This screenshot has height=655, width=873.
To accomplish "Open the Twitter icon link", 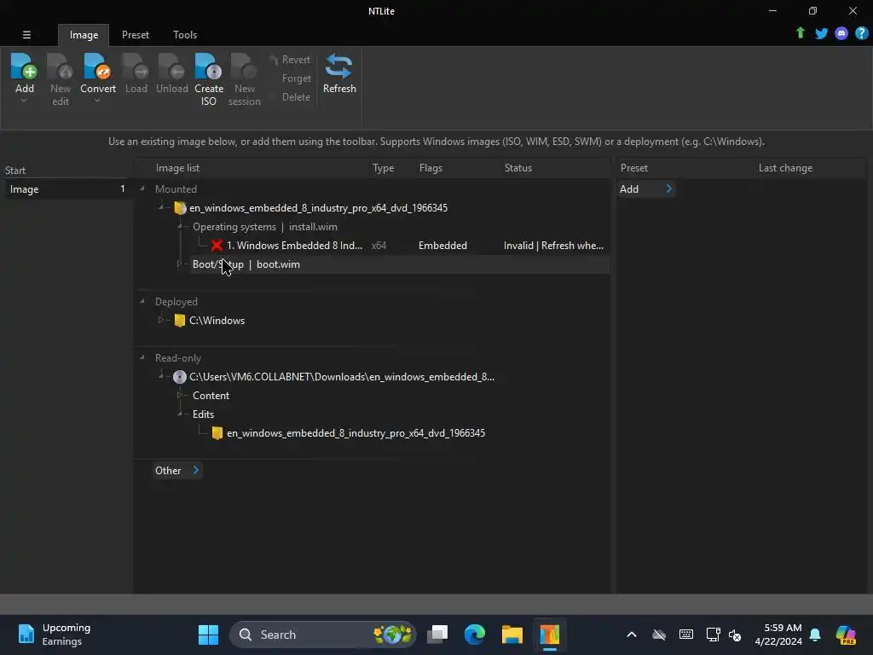I will (x=821, y=33).
